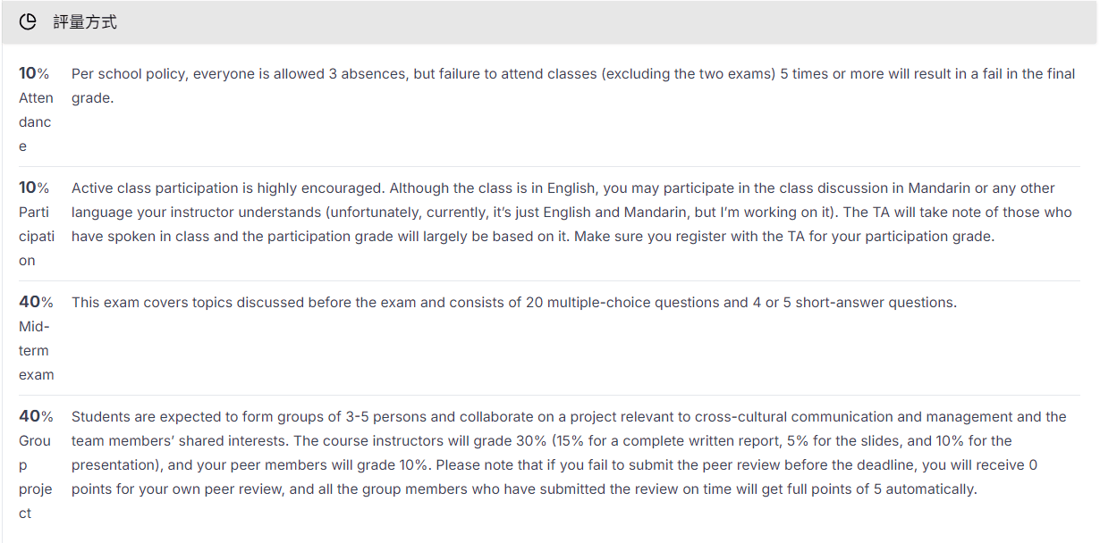Click the pie chart icon beside 評量方式
The image size is (1100, 543).
click(x=28, y=22)
